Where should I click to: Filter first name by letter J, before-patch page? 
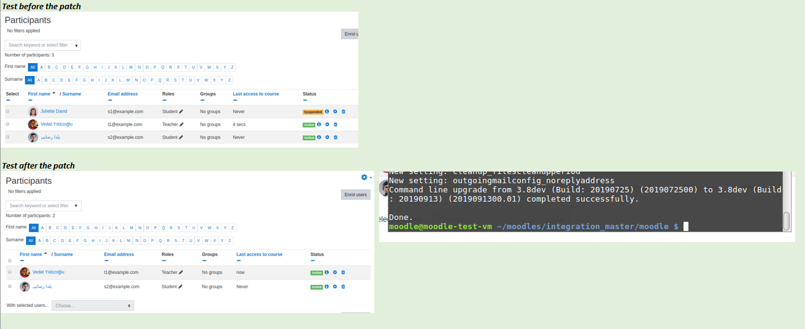tap(109, 67)
